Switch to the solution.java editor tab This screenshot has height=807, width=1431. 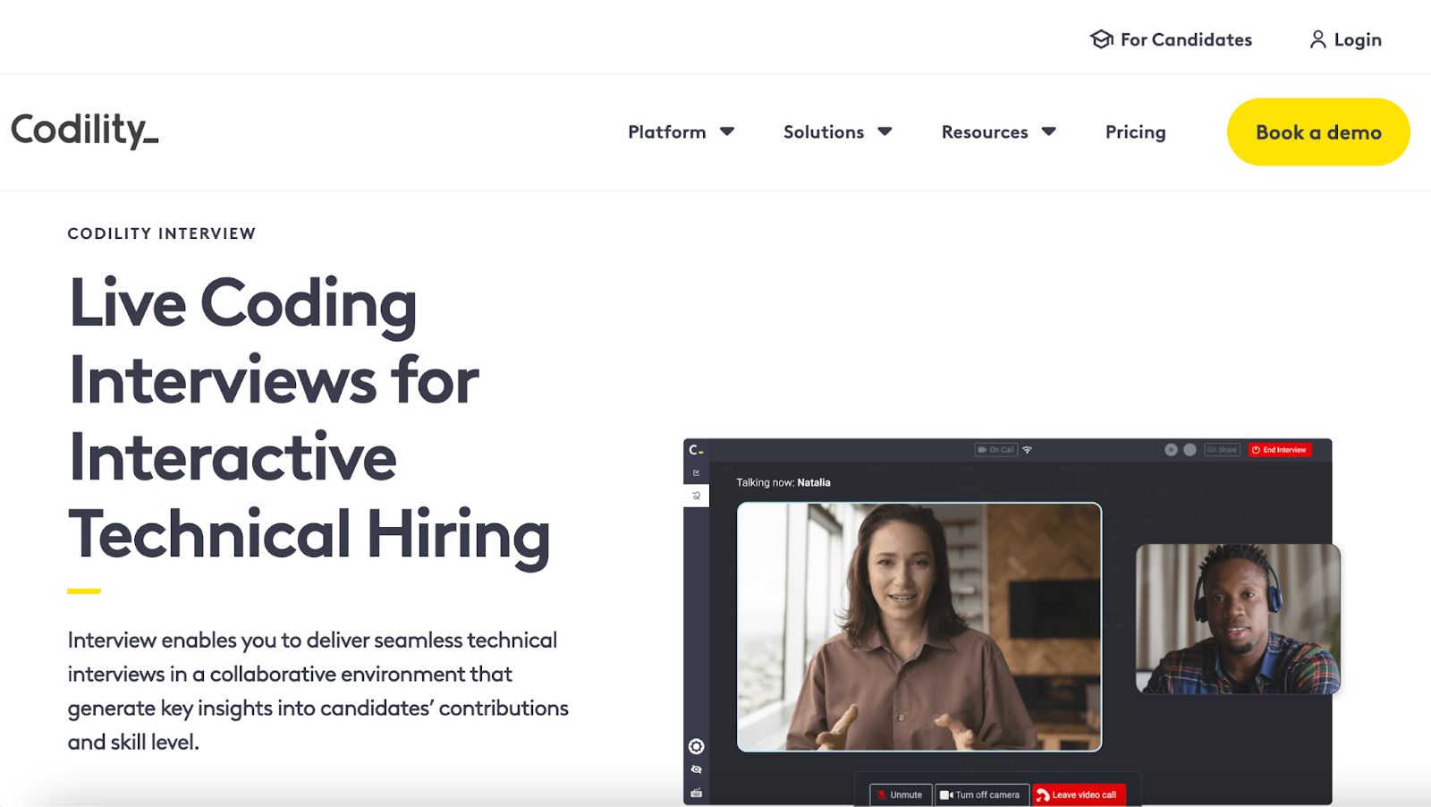click(x=1078, y=469)
